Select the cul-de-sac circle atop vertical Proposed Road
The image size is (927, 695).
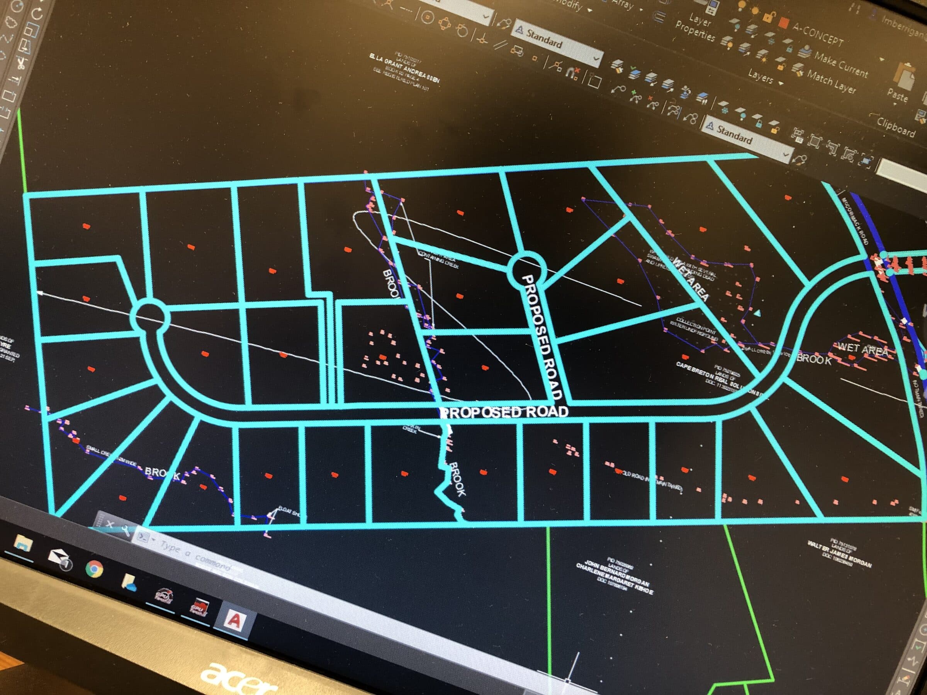click(526, 270)
